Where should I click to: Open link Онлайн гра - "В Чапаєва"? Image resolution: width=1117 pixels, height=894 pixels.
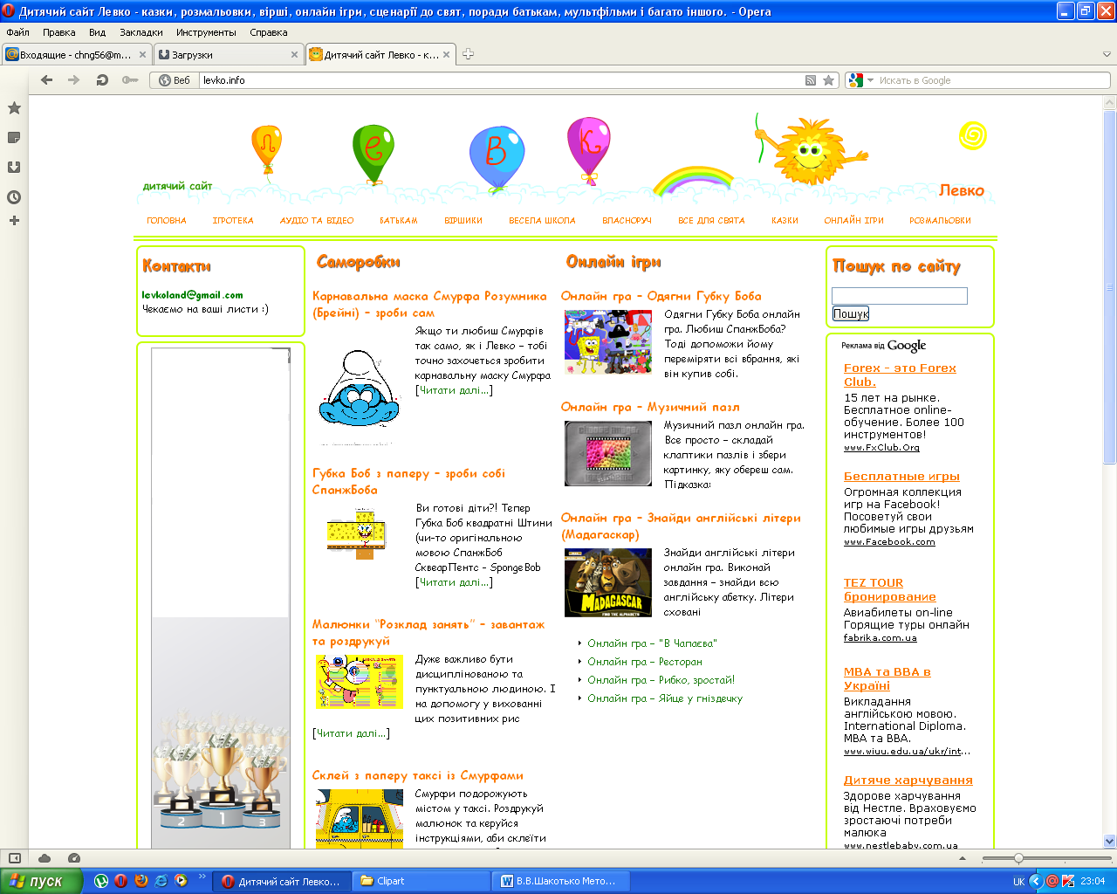click(x=652, y=643)
